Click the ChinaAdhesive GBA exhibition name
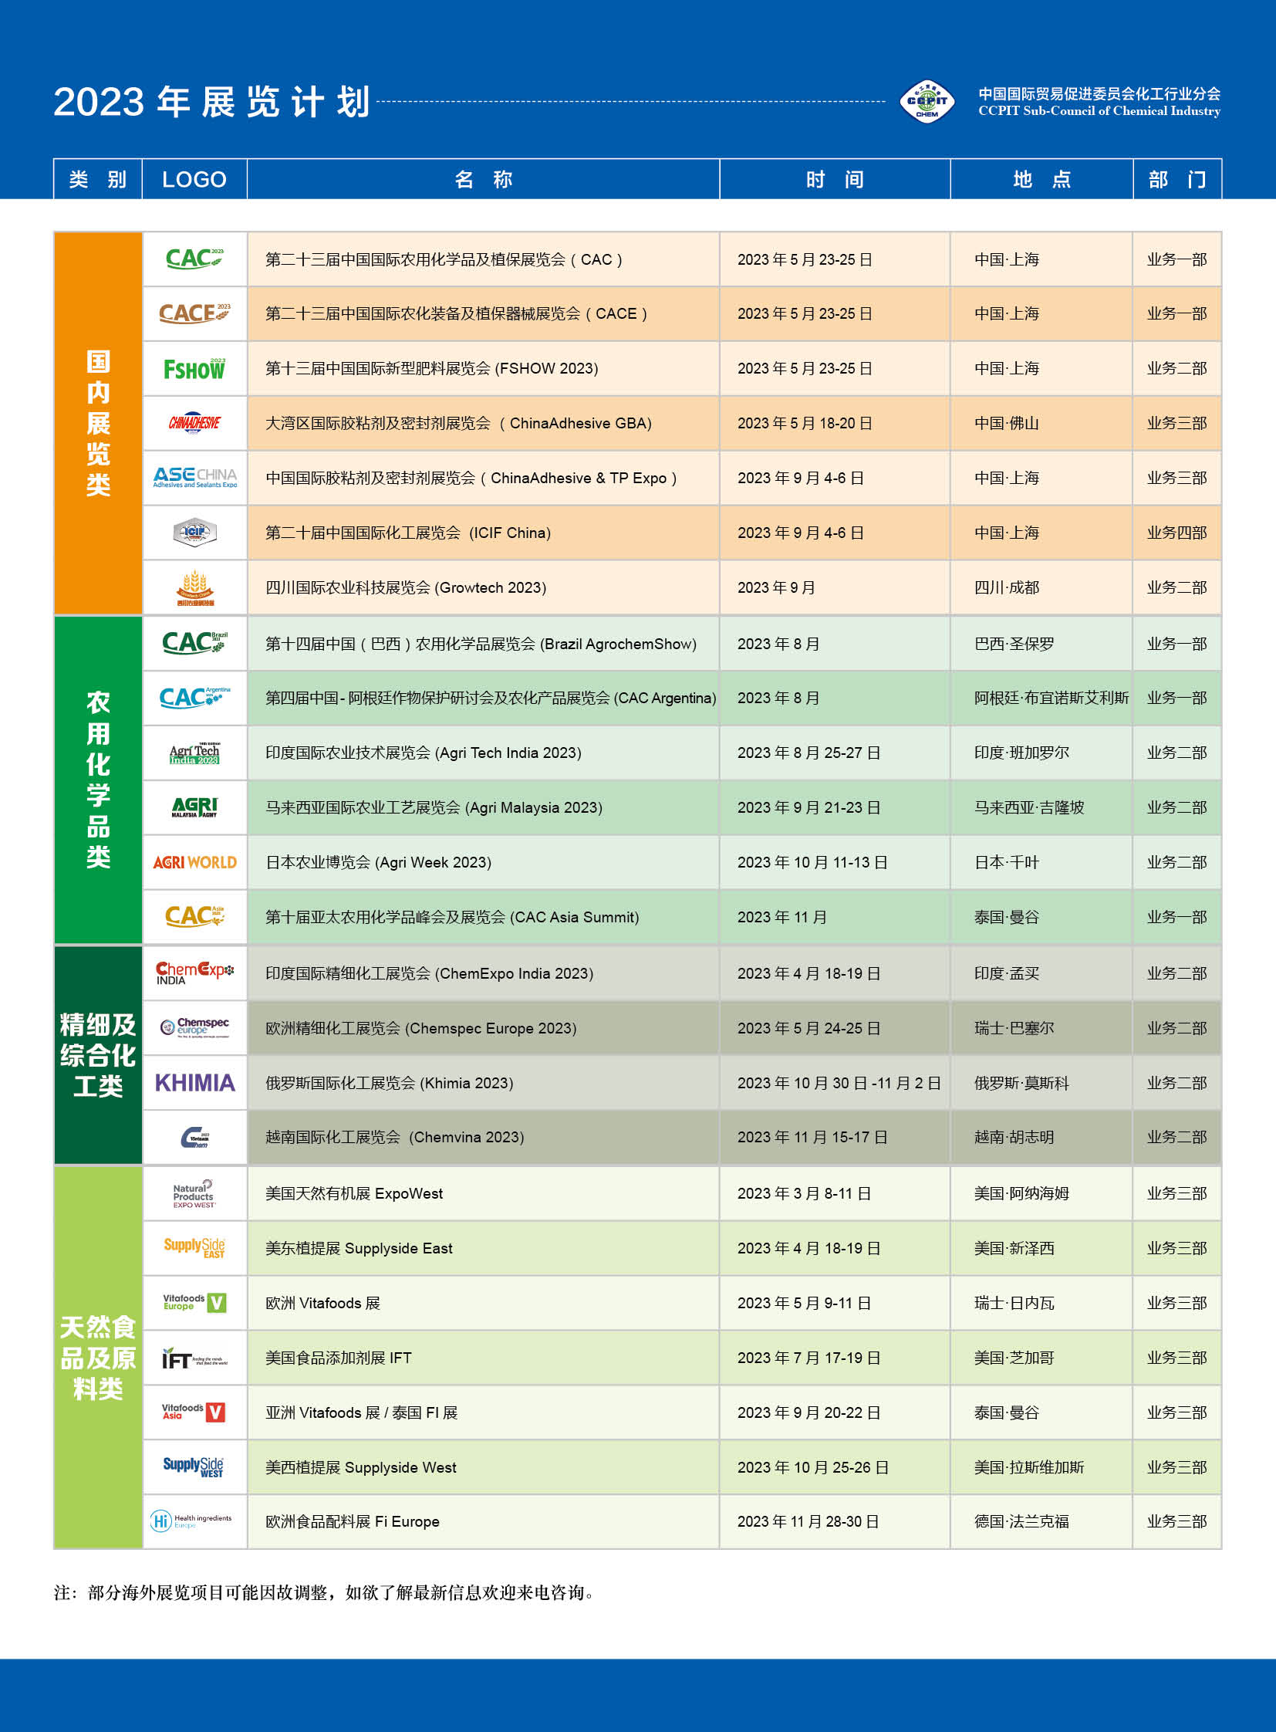Viewport: 1276px width, 1732px height. coord(459,423)
